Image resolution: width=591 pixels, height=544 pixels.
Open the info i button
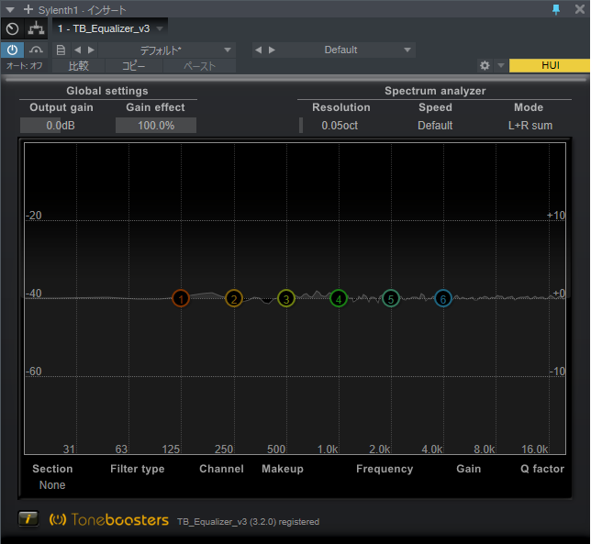(x=28, y=518)
